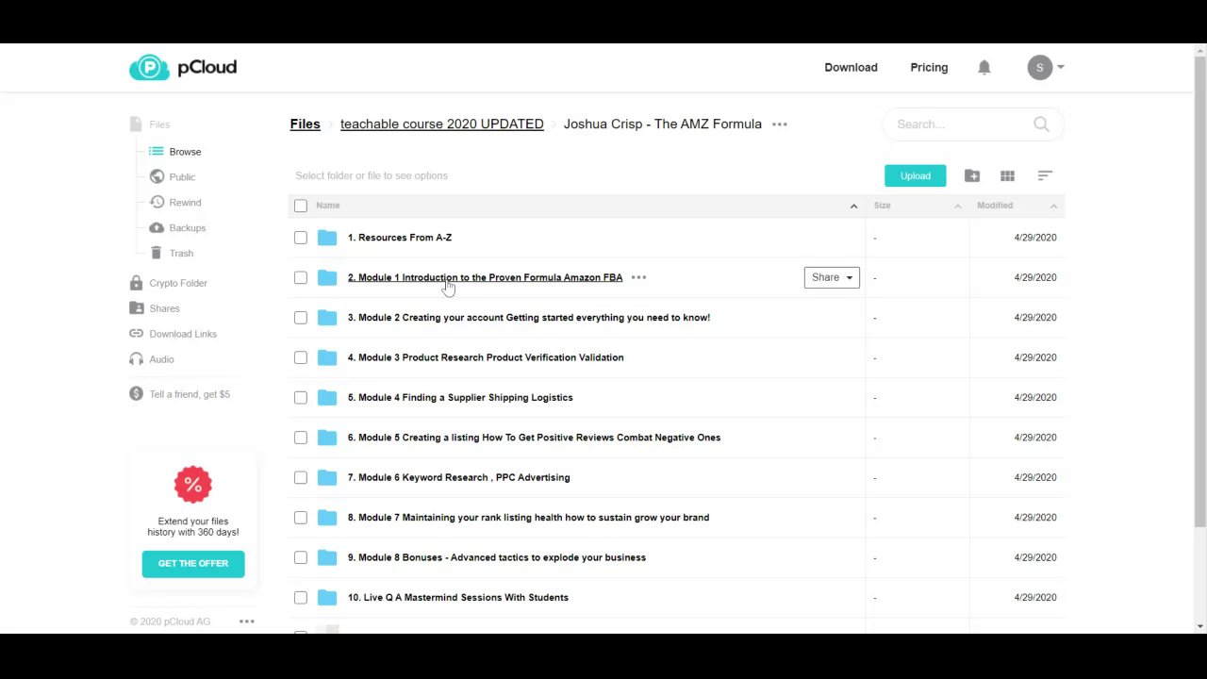Check the Module 3 Product Research row
Viewport: 1207px width, 679px height.
click(x=301, y=357)
